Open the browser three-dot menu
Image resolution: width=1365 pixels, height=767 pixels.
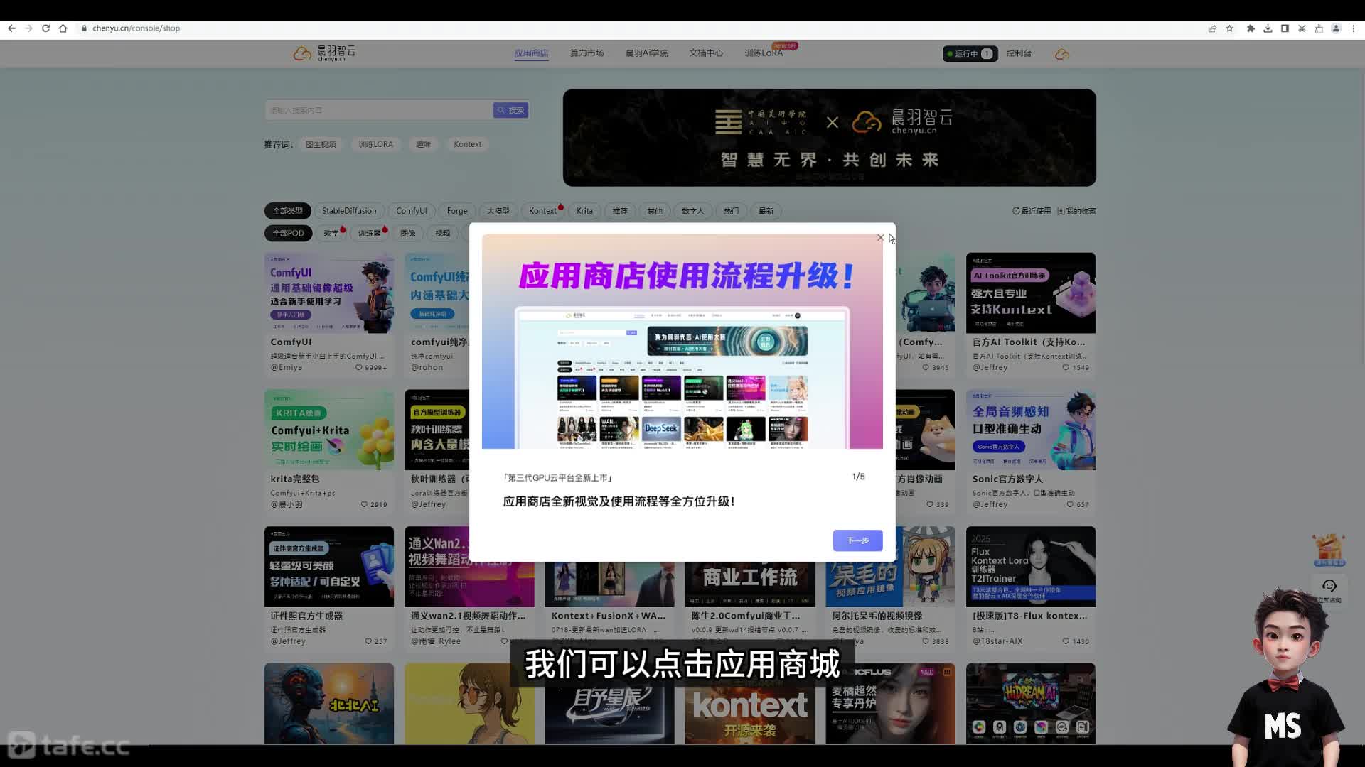[x=1353, y=28]
